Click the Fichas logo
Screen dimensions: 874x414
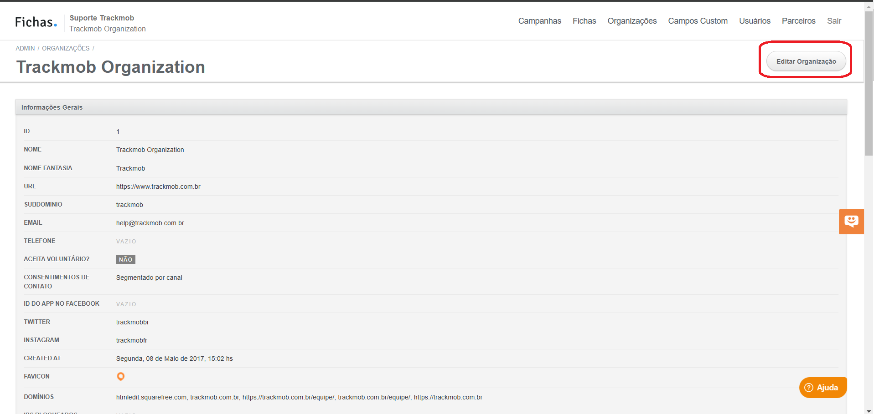tap(36, 22)
